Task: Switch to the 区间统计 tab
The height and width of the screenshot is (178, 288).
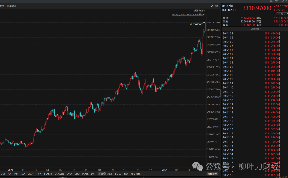Action: coord(12,6)
